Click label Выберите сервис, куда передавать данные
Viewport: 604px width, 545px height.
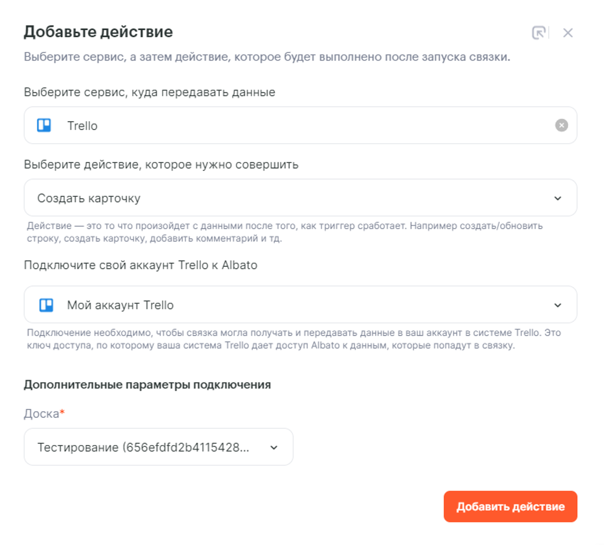pos(149,93)
